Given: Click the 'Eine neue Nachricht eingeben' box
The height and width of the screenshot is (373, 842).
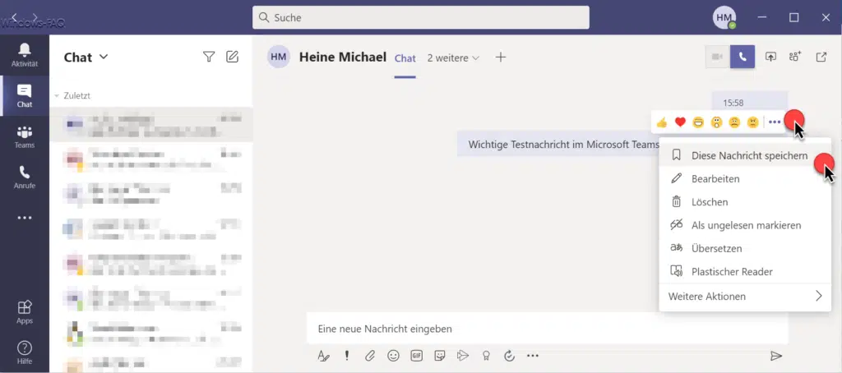Looking at the screenshot, I should (547, 329).
